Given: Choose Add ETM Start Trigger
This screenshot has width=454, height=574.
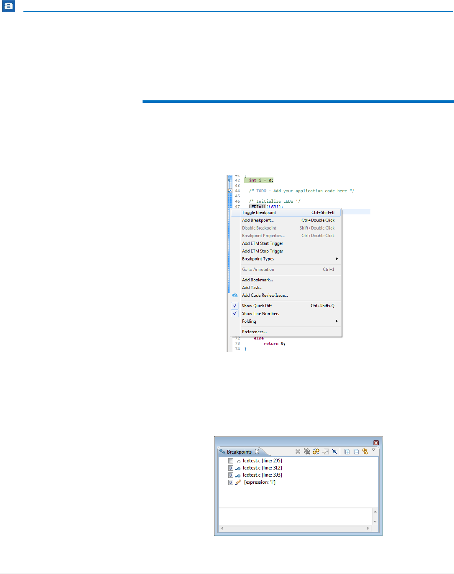Looking at the screenshot, I should click(286, 243).
